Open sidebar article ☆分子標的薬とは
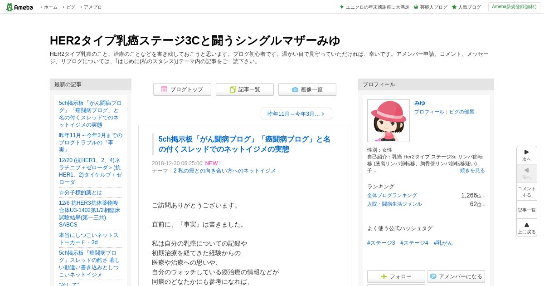544x286 pixels. pos(81,192)
